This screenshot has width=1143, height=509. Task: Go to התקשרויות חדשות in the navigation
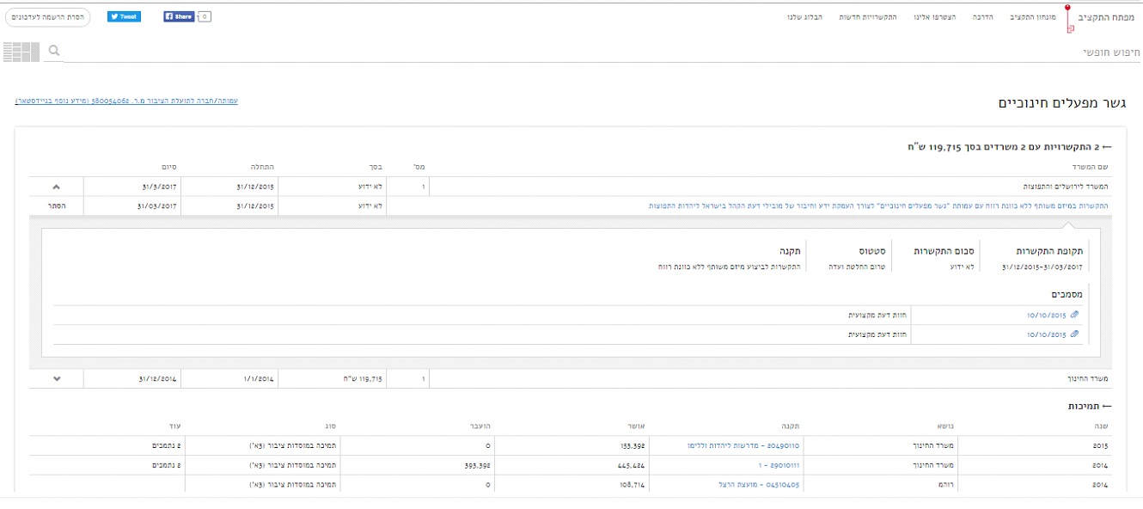point(867,17)
